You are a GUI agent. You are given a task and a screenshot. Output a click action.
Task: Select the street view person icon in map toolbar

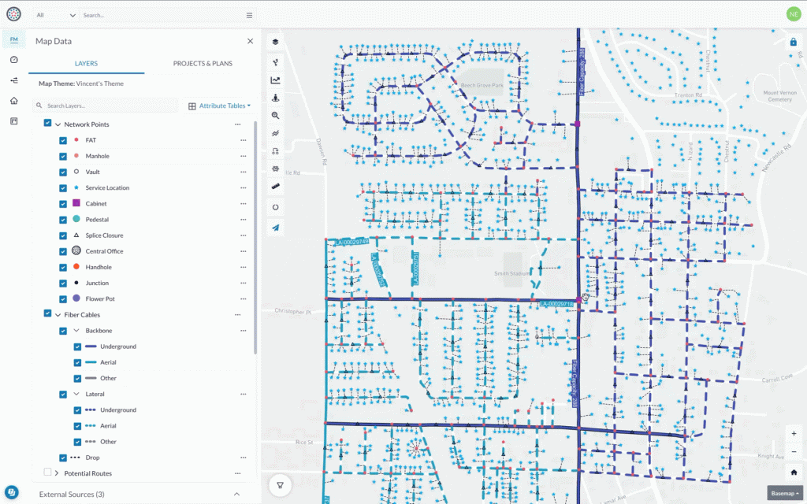pos(276,98)
